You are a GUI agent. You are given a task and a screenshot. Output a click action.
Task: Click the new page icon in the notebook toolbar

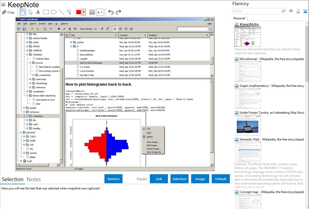(51, 29)
